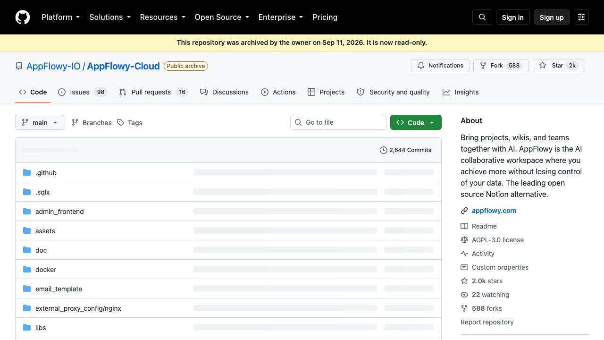Select the Code tab
The height and width of the screenshot is (340, 604).
pyautogui.click(x=33, y=92)
